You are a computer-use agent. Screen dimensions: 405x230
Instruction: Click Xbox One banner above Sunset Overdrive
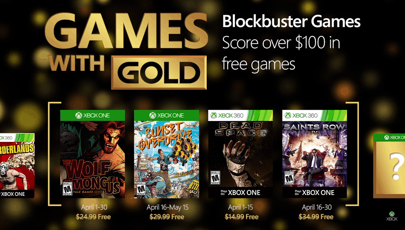(x=166, y=115)
